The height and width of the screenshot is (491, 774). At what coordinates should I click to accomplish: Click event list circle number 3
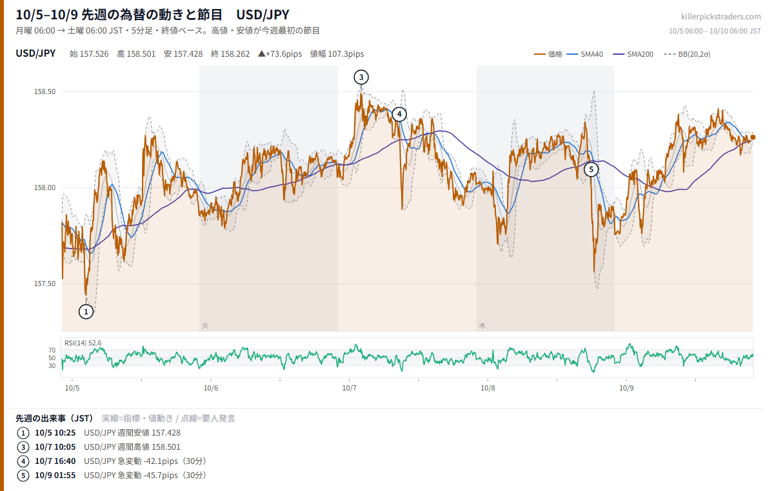point(24,447)
